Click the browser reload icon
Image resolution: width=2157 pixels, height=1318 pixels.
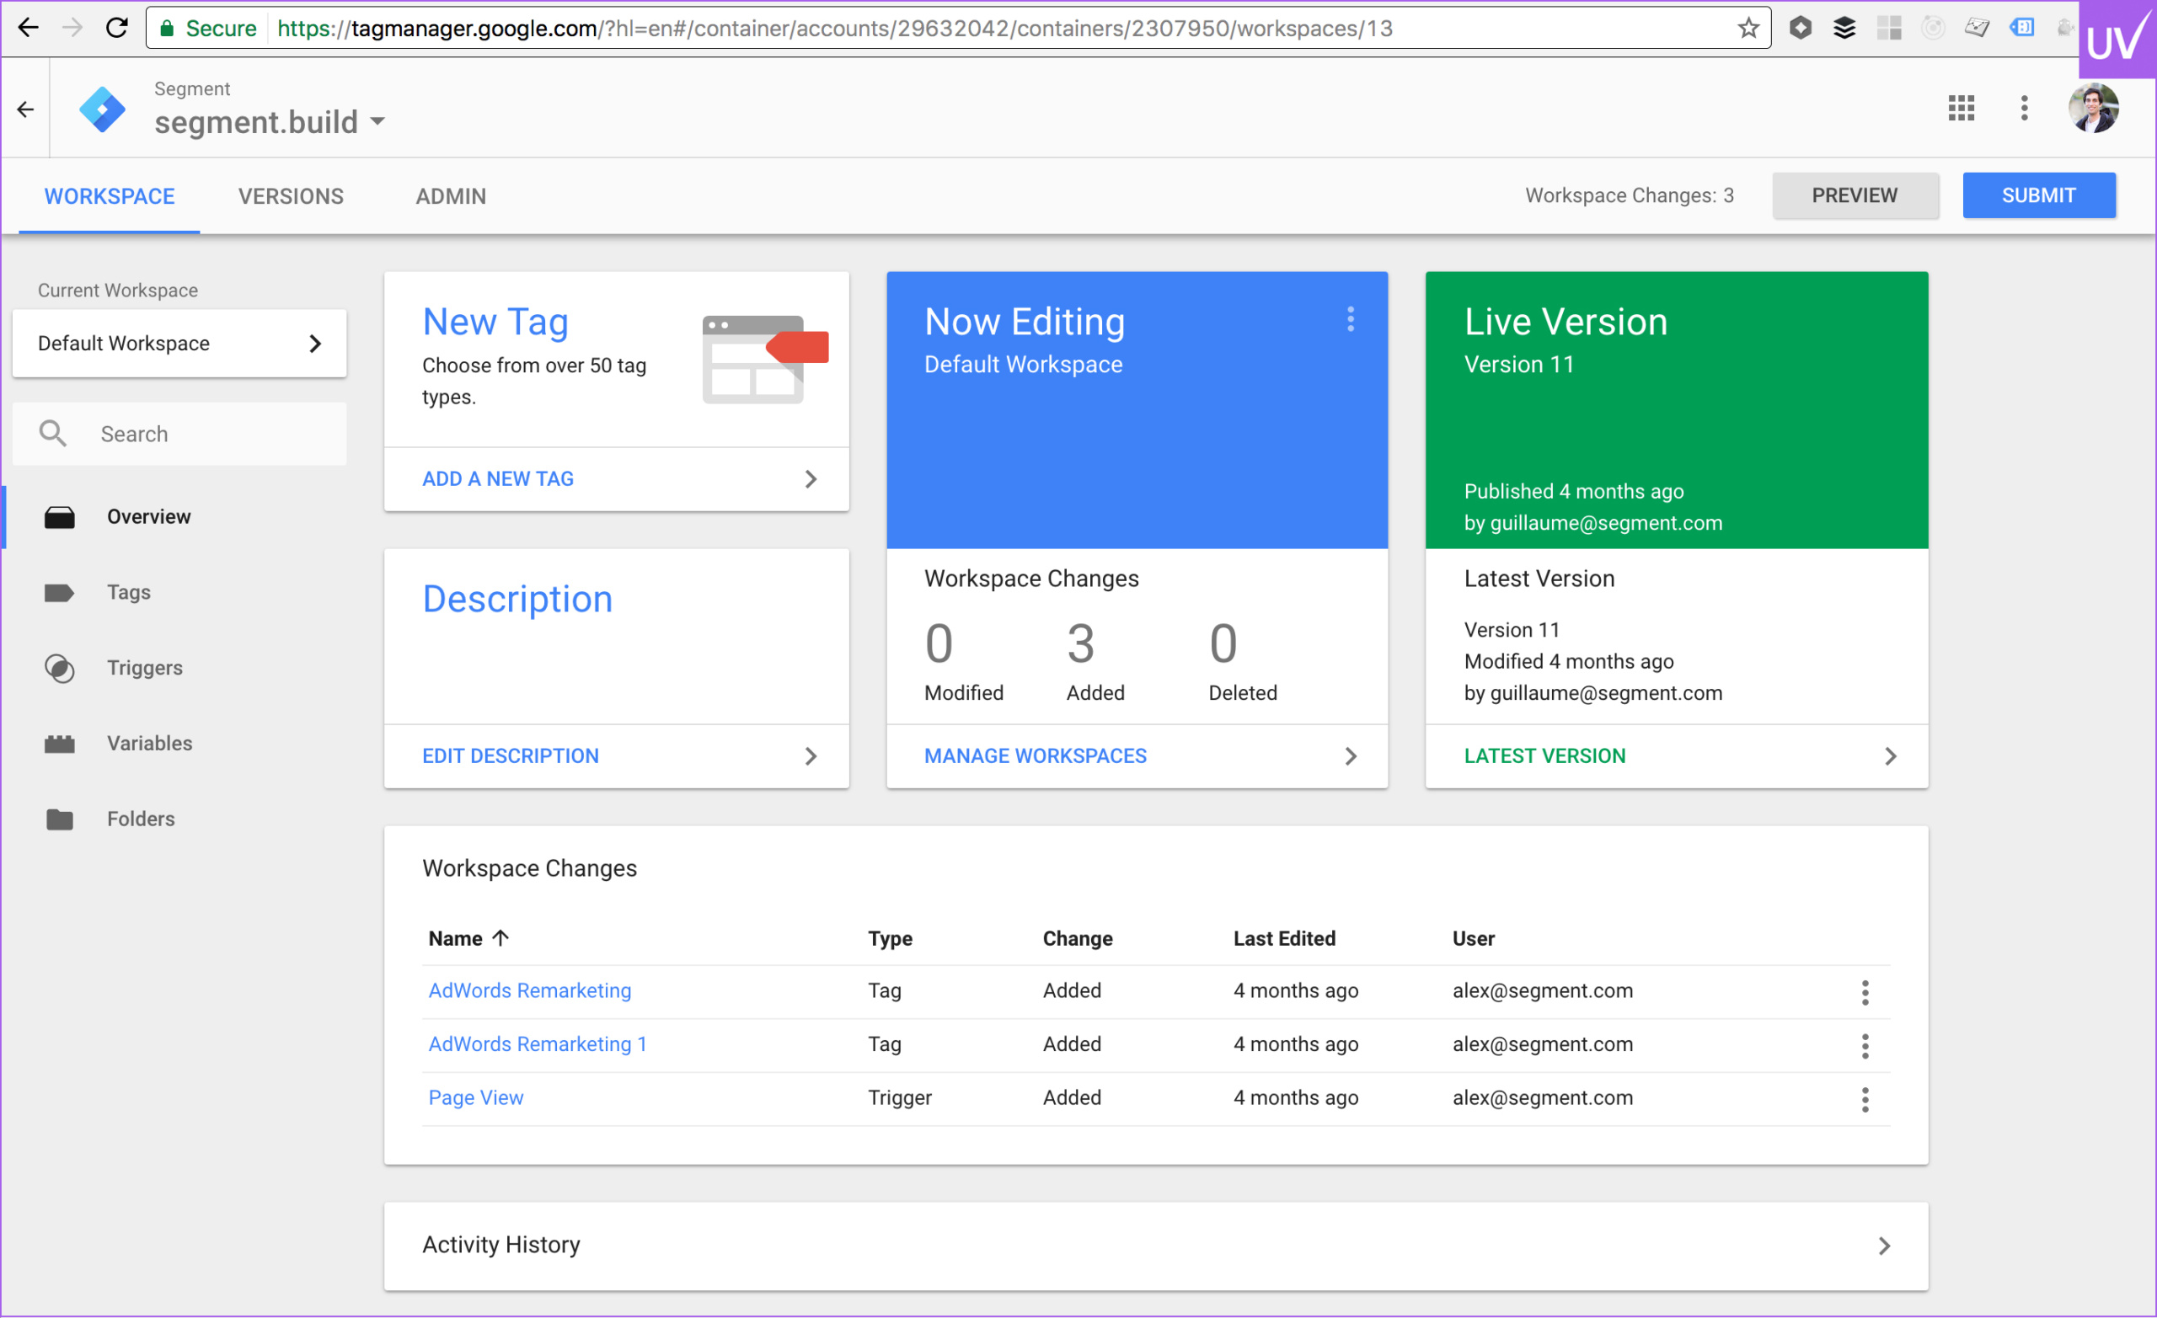(x=116, y=28)
